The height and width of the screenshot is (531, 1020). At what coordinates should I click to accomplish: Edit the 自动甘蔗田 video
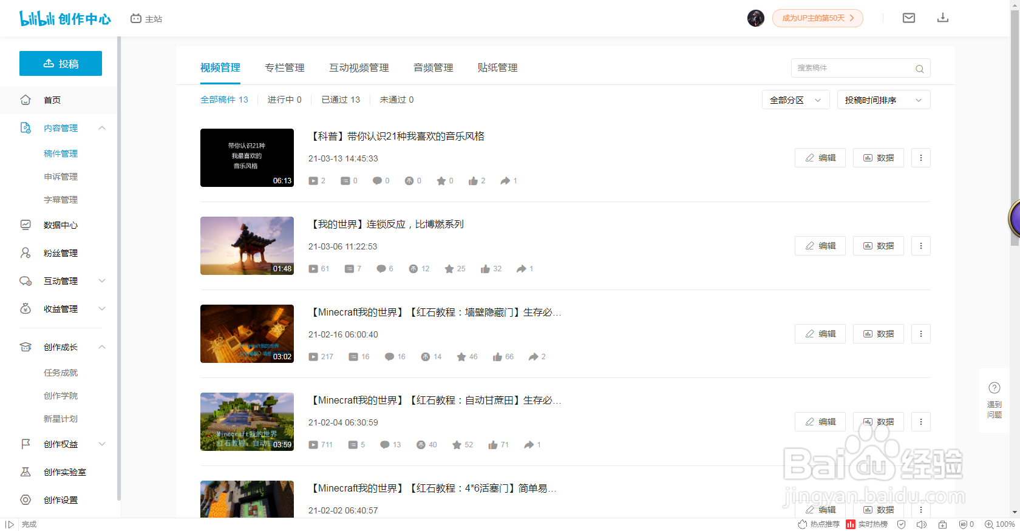(820, 422)
